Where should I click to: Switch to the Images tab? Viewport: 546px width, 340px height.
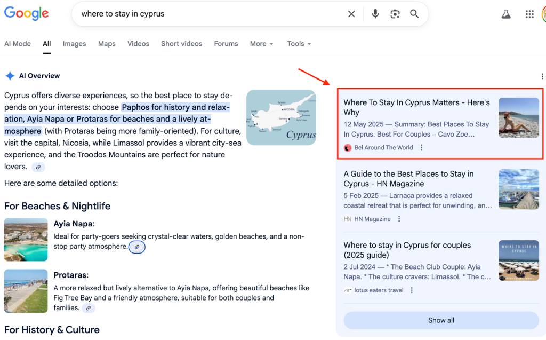[74, 44]
